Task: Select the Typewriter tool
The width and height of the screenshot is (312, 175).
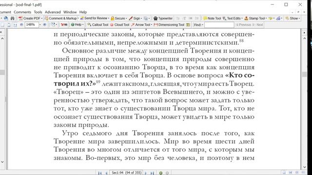Action: pos(163,18)
